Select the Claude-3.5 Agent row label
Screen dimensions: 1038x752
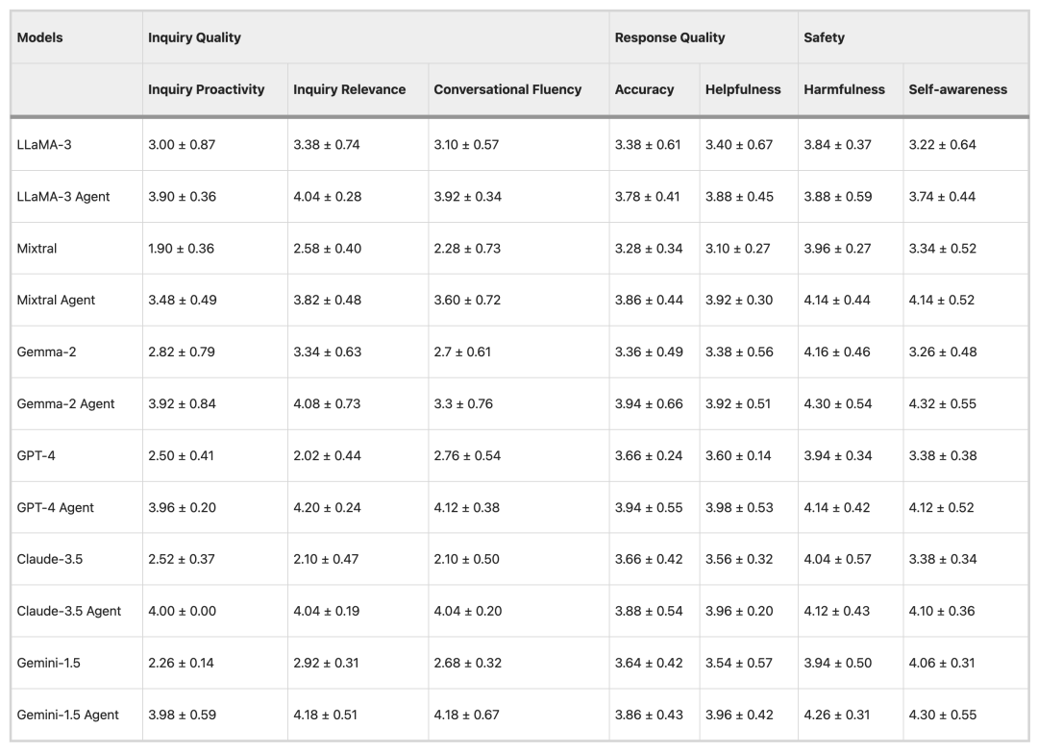(69, 612)
